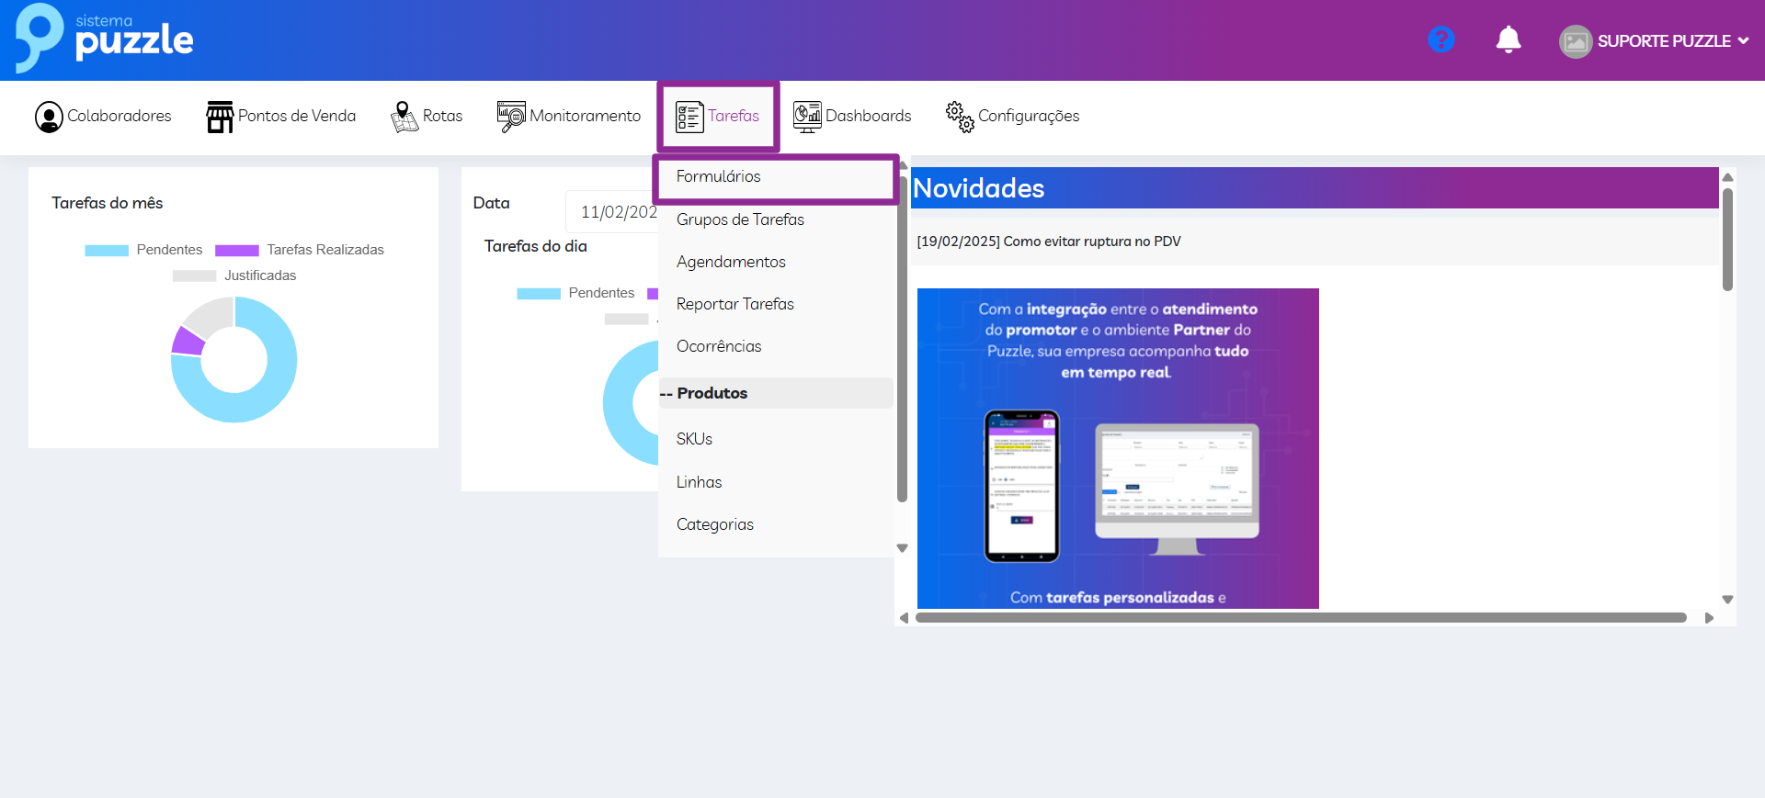The height and width of the screenshot is (798, 1765).
Task: Open the Como evitar ruptura no PDV news
Action: pyautogui.click(x=1049, y=242)
